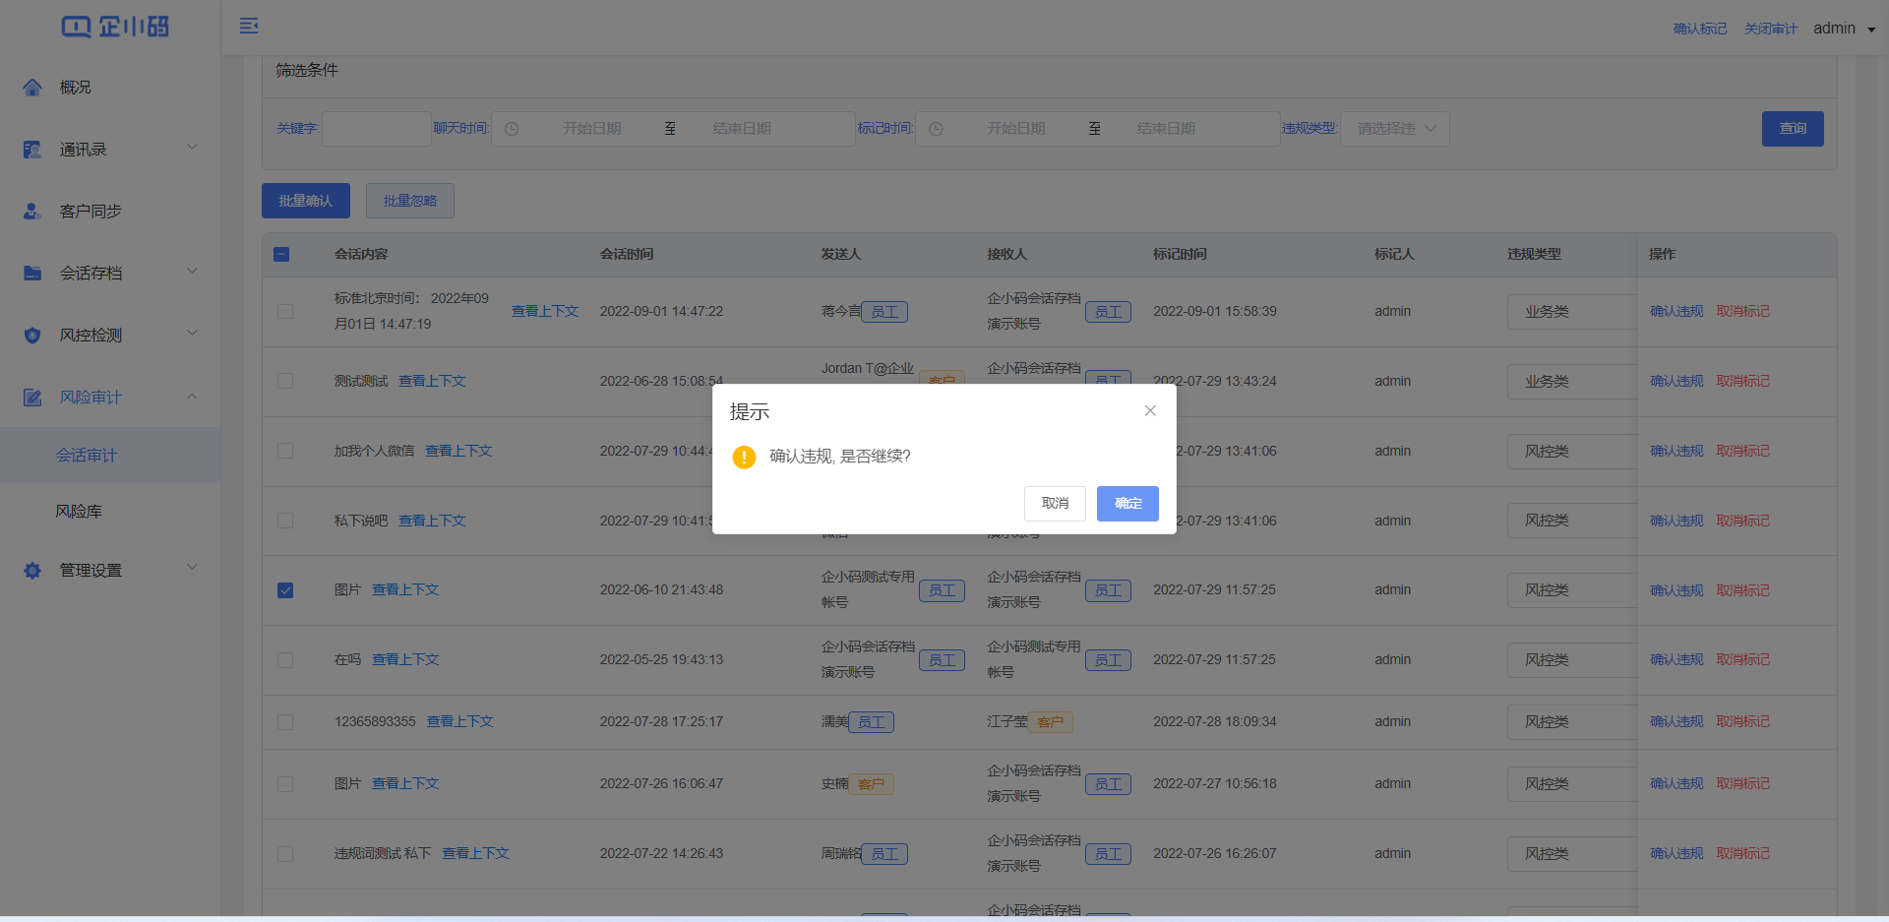The image size is (1889, 922).
Task: Click 确认标记 link in top bar
Action: tap(1700, 30)
